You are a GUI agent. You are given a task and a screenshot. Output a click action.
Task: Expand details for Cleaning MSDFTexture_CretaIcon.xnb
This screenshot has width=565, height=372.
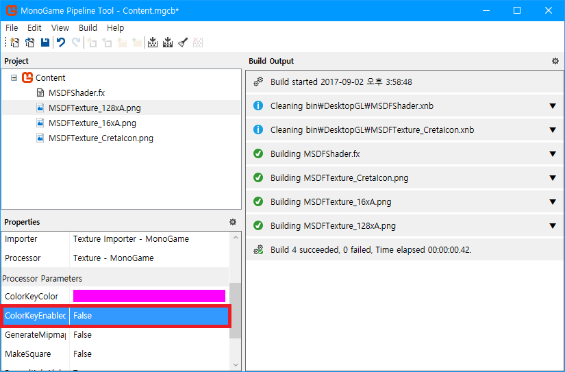(x=553, y=130)
